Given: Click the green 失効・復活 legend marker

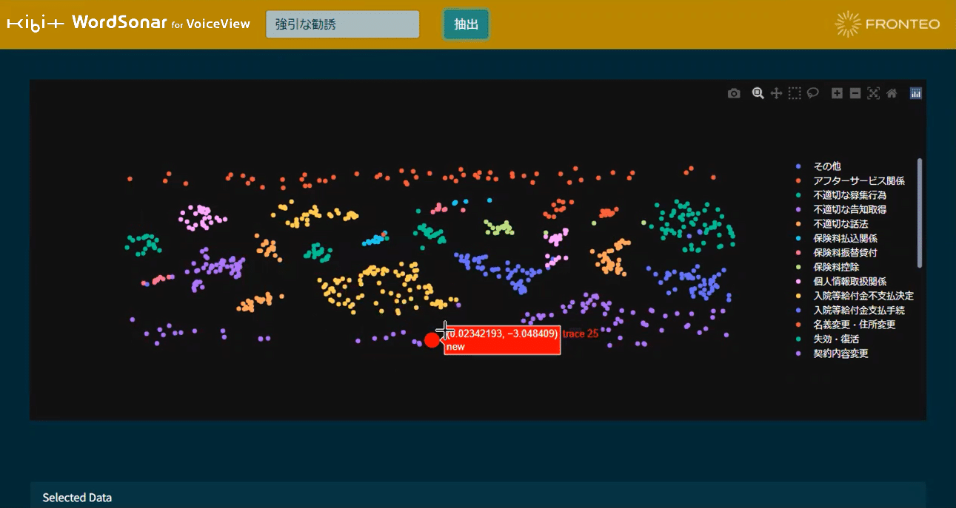Looking at the screenshot, I should click(x=798, y=339).
